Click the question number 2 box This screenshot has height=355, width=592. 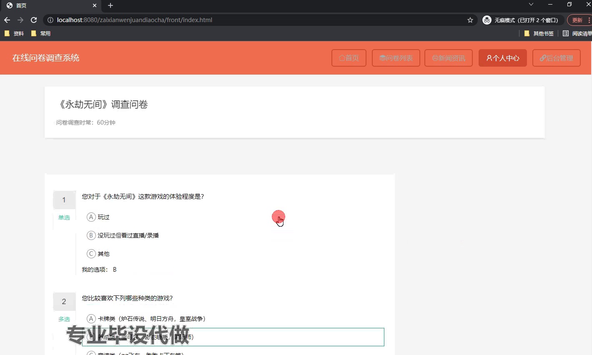pyautogui.click(x=64, y=302)
